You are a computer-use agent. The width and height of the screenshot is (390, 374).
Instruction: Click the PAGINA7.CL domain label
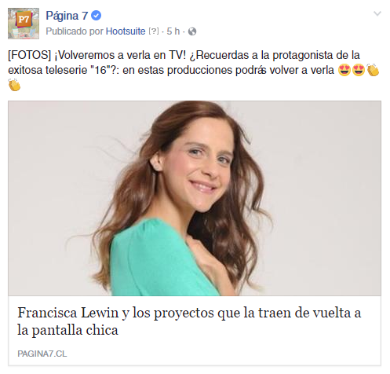click(x=42, y=354)
